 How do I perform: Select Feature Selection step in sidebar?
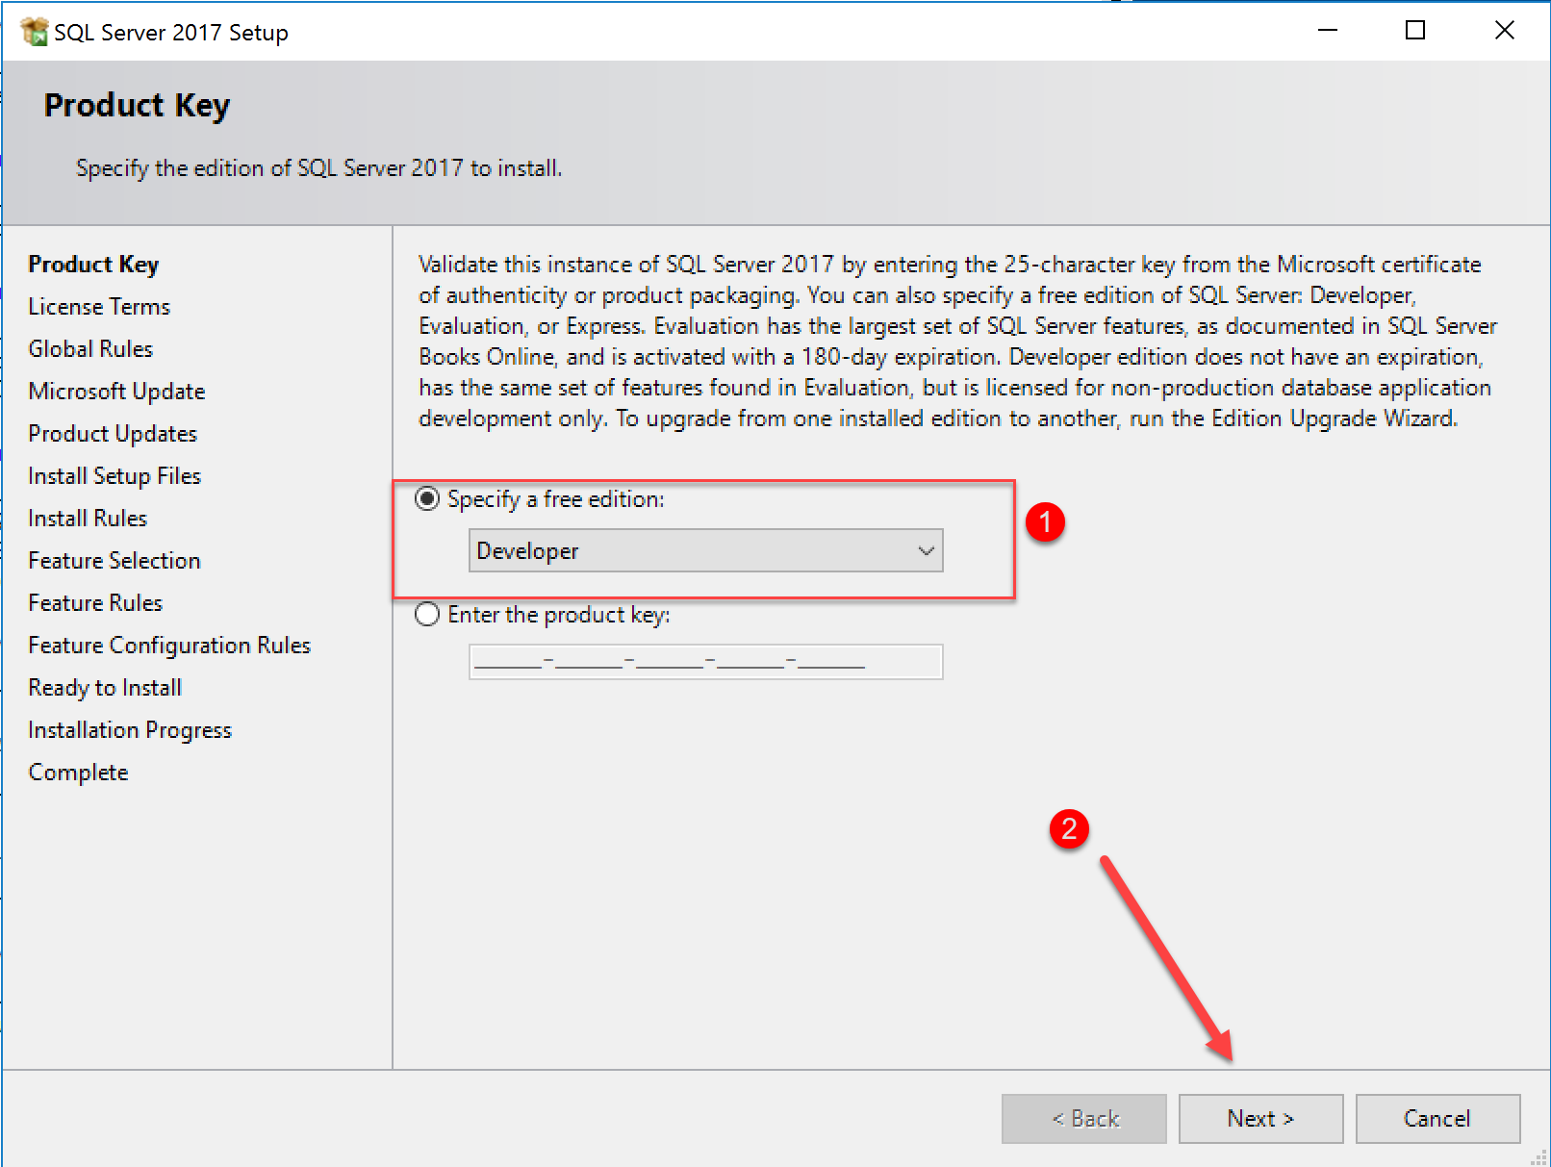click(114, 560)
